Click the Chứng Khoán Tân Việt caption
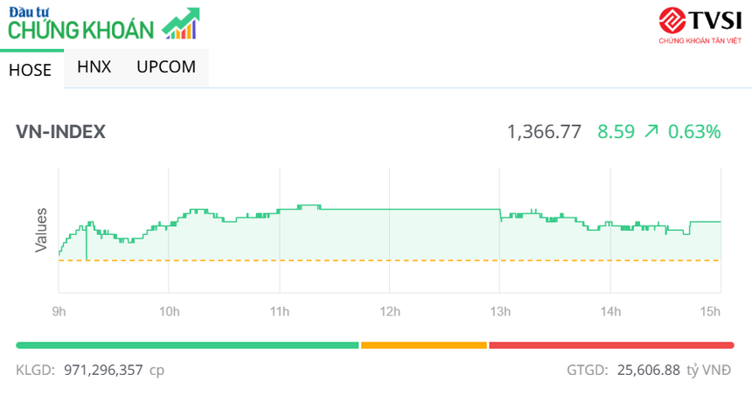Viewport: 752px width, 395px height. [x=699, y=40]
